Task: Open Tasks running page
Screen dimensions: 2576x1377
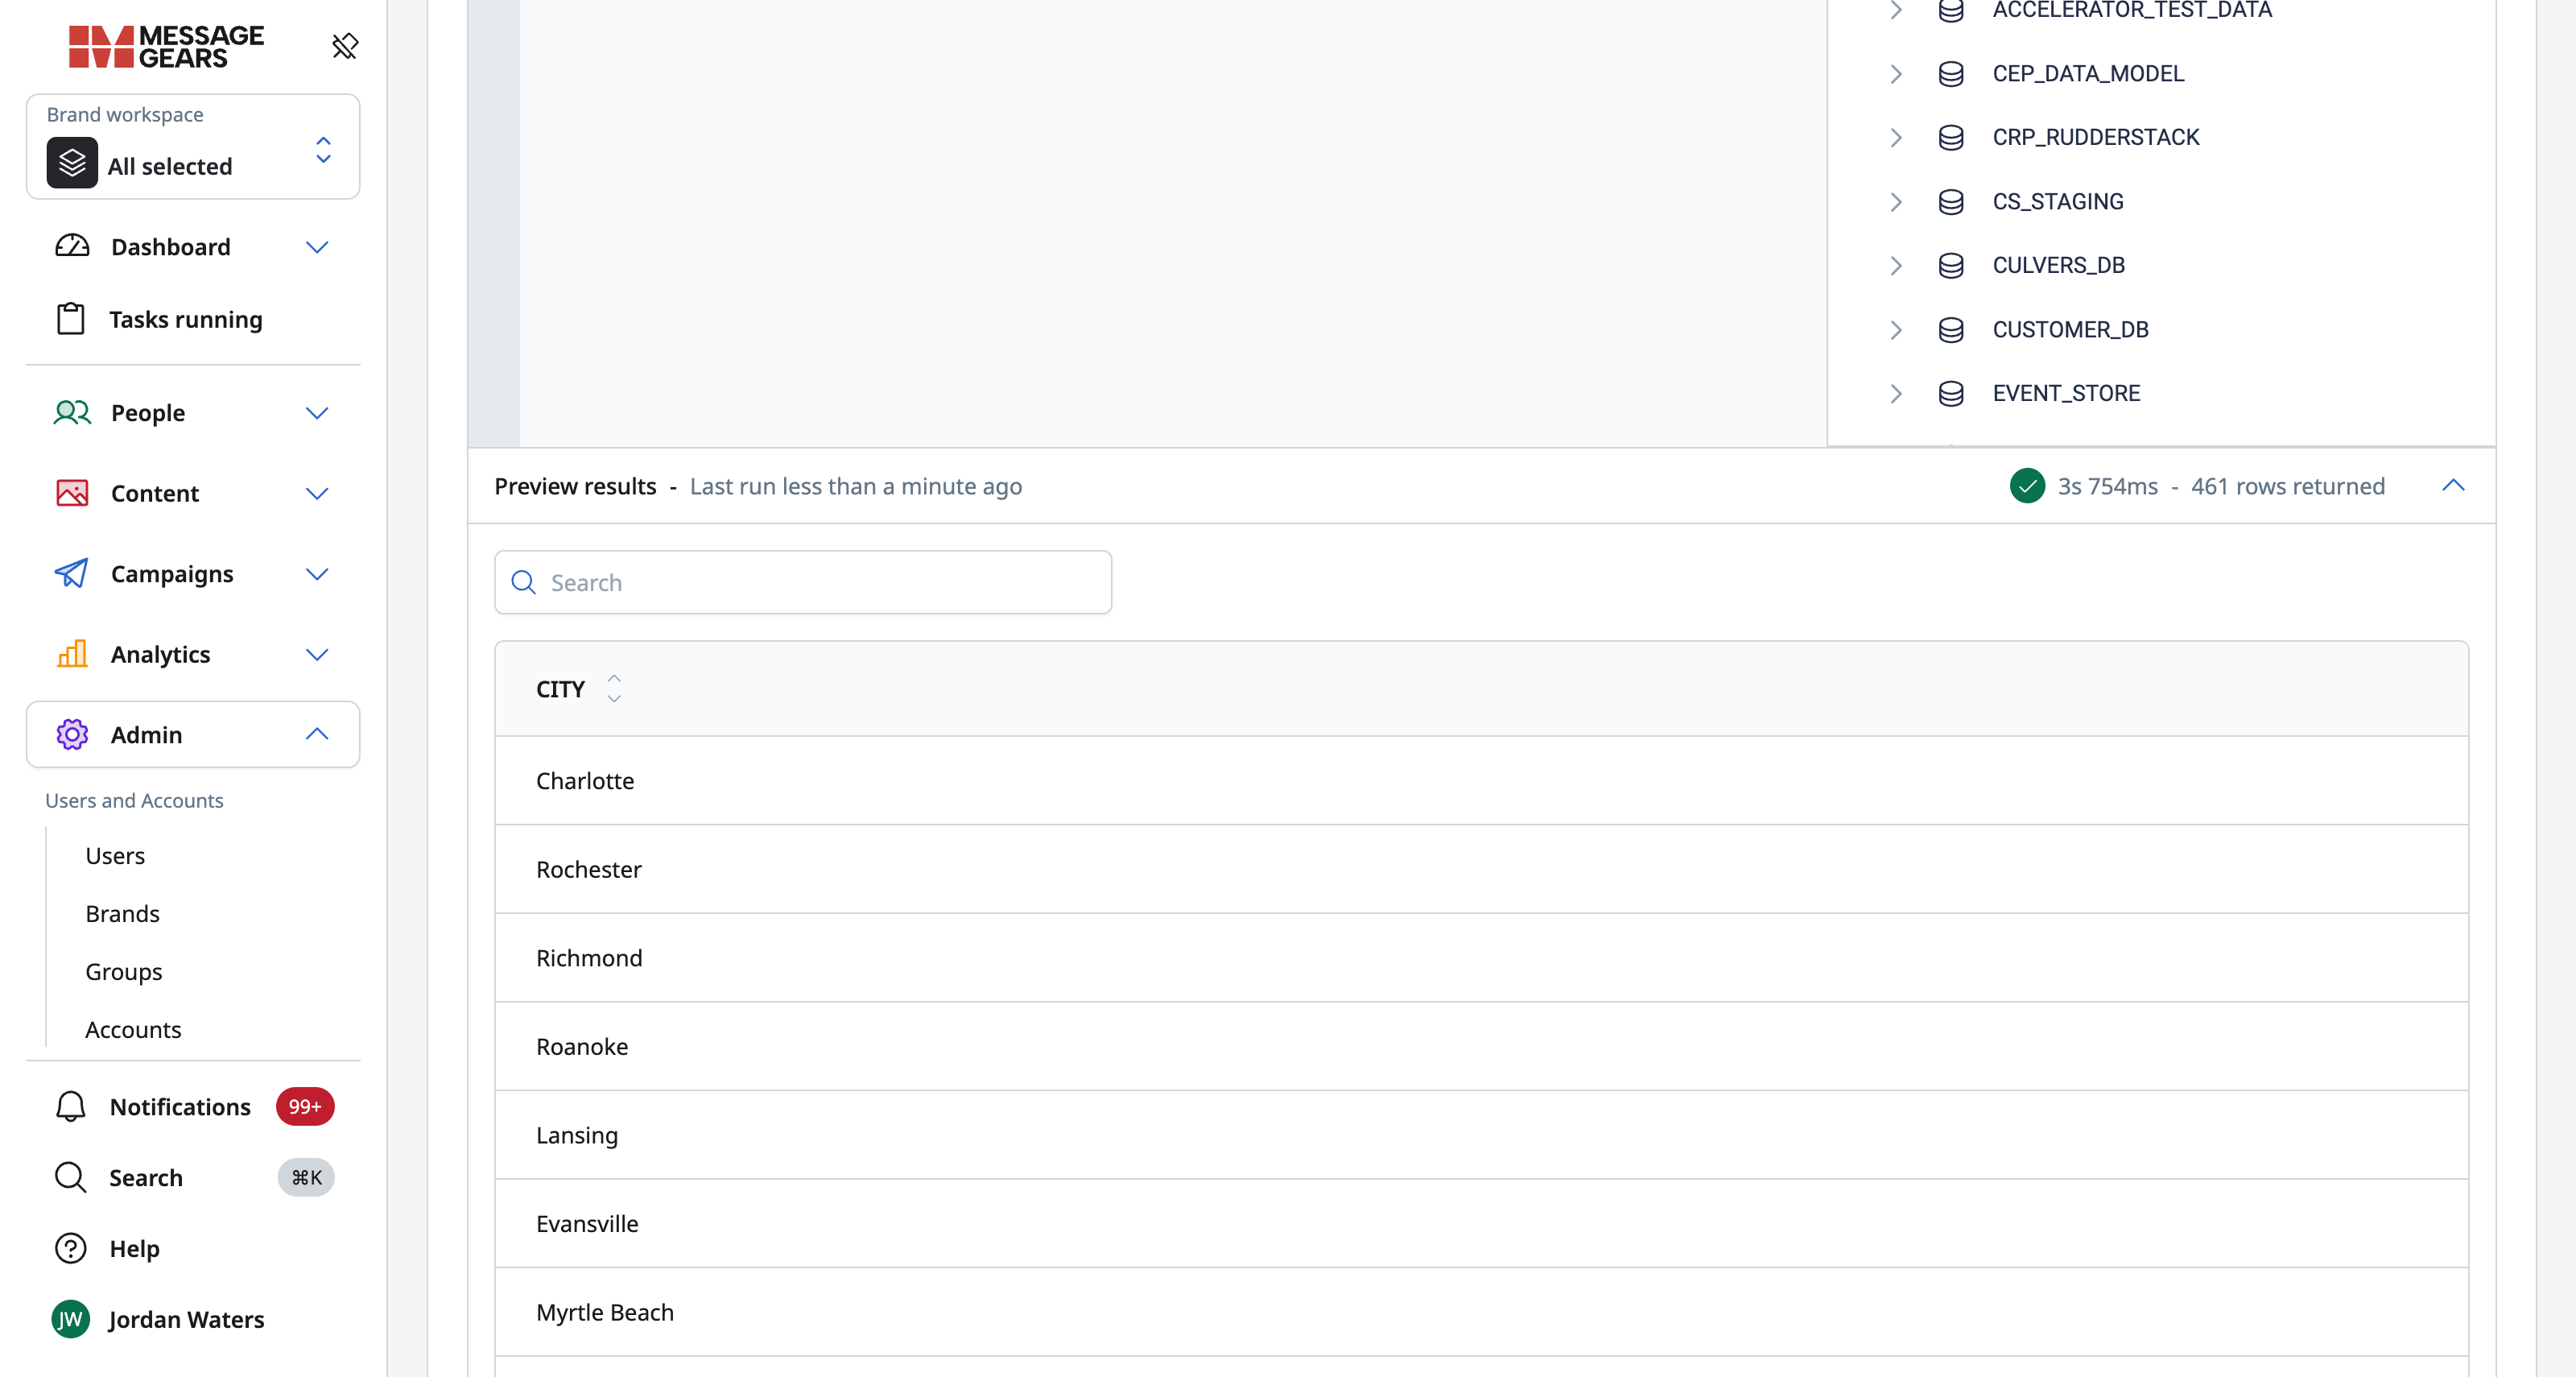Action: pos(185,319)
